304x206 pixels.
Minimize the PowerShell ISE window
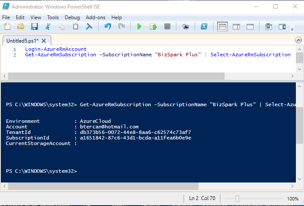click(256, 6)
